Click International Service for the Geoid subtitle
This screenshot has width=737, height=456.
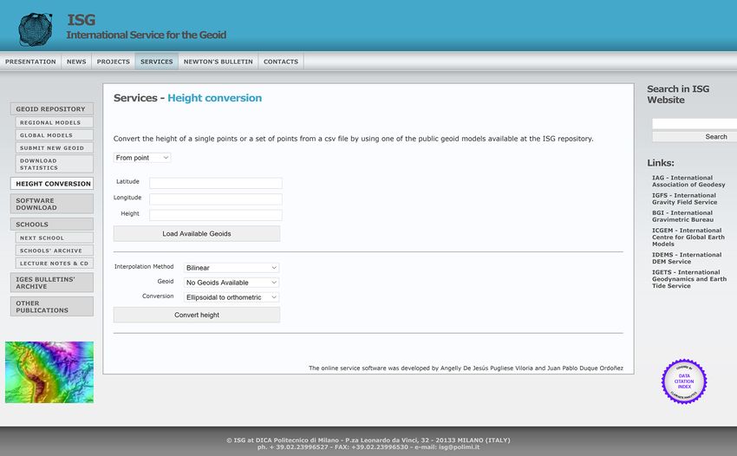coord(147,35)
